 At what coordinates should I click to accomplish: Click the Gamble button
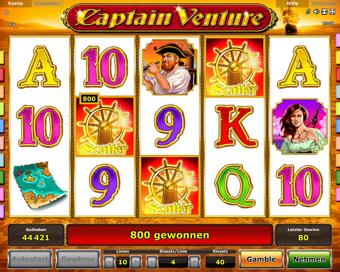pos(261,259)
